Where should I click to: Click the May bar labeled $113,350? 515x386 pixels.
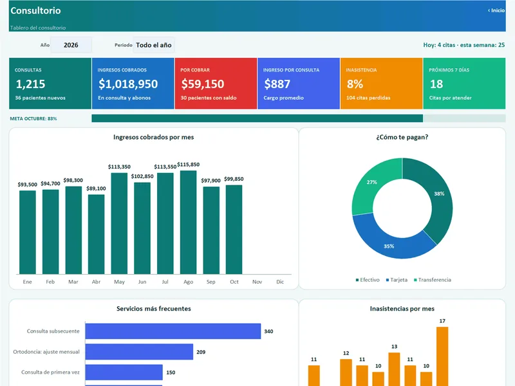point(119,223)
